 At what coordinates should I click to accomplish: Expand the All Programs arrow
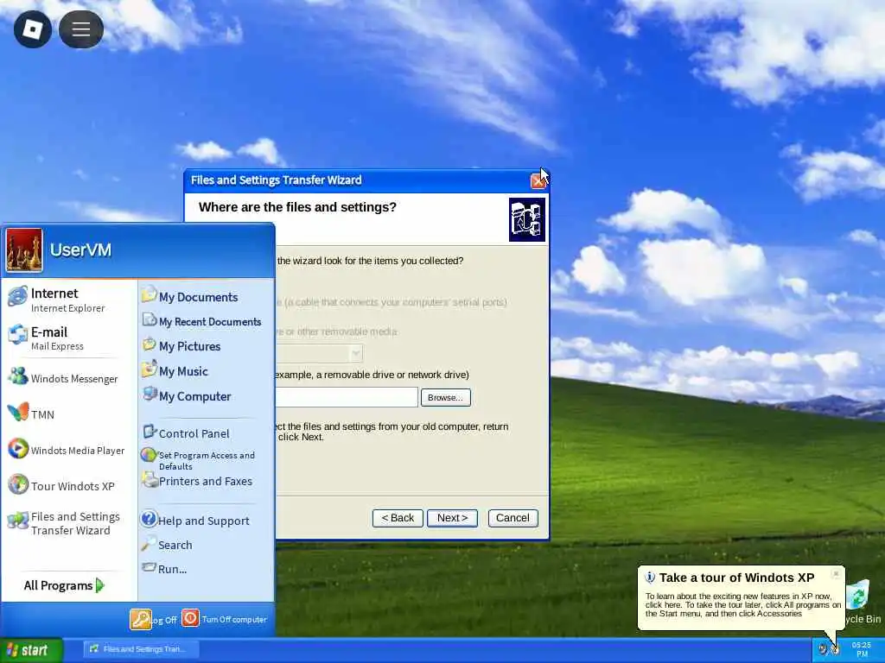100,585
